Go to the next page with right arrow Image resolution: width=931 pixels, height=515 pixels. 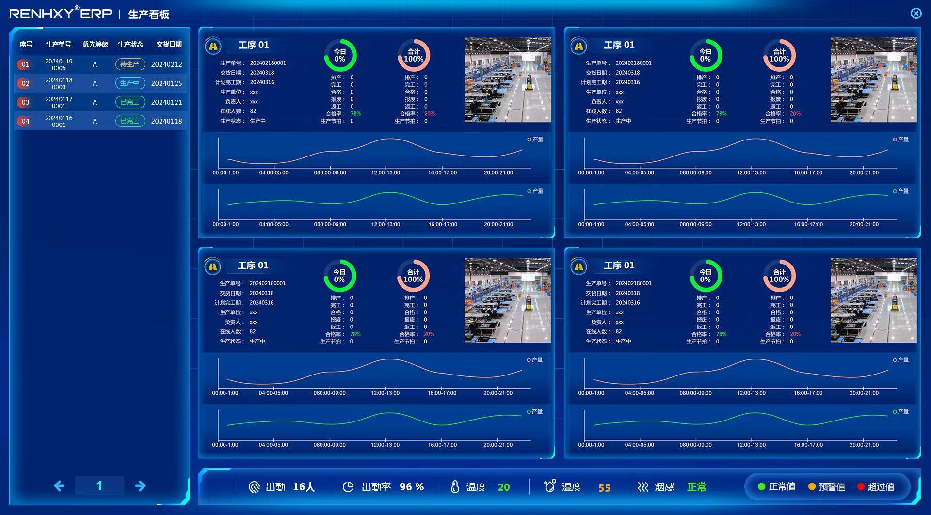click(x=141, y=486)
